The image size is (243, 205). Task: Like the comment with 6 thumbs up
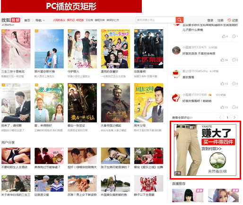[224, 36]
